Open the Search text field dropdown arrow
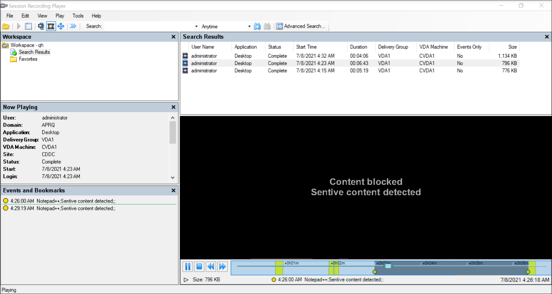Viewport: 552px width, 294px height. coord(196,26)
